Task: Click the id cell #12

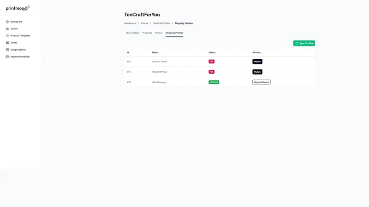Action: [x=129, y=62]
